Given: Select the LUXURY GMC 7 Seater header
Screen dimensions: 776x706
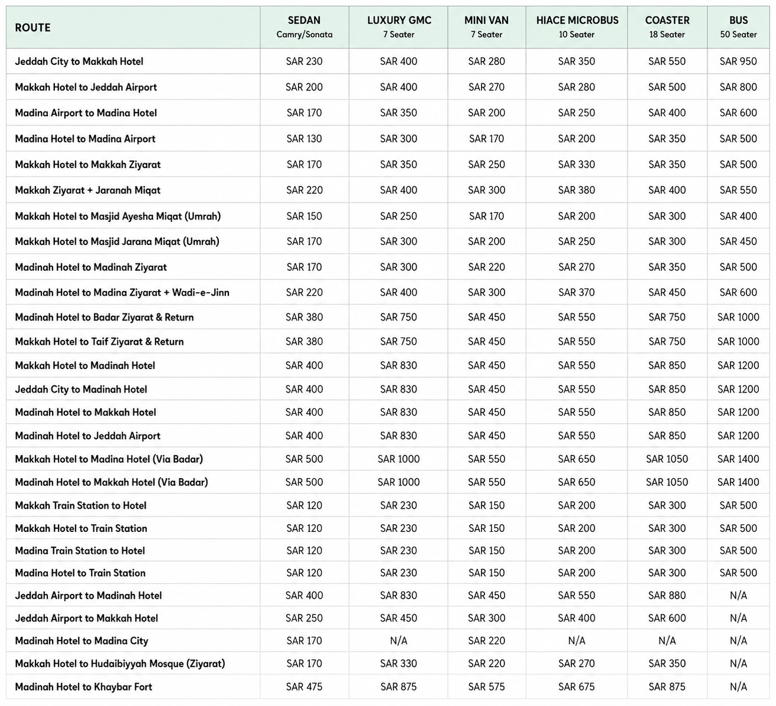Looking at the screenshot, I should (x=399, y=27).
